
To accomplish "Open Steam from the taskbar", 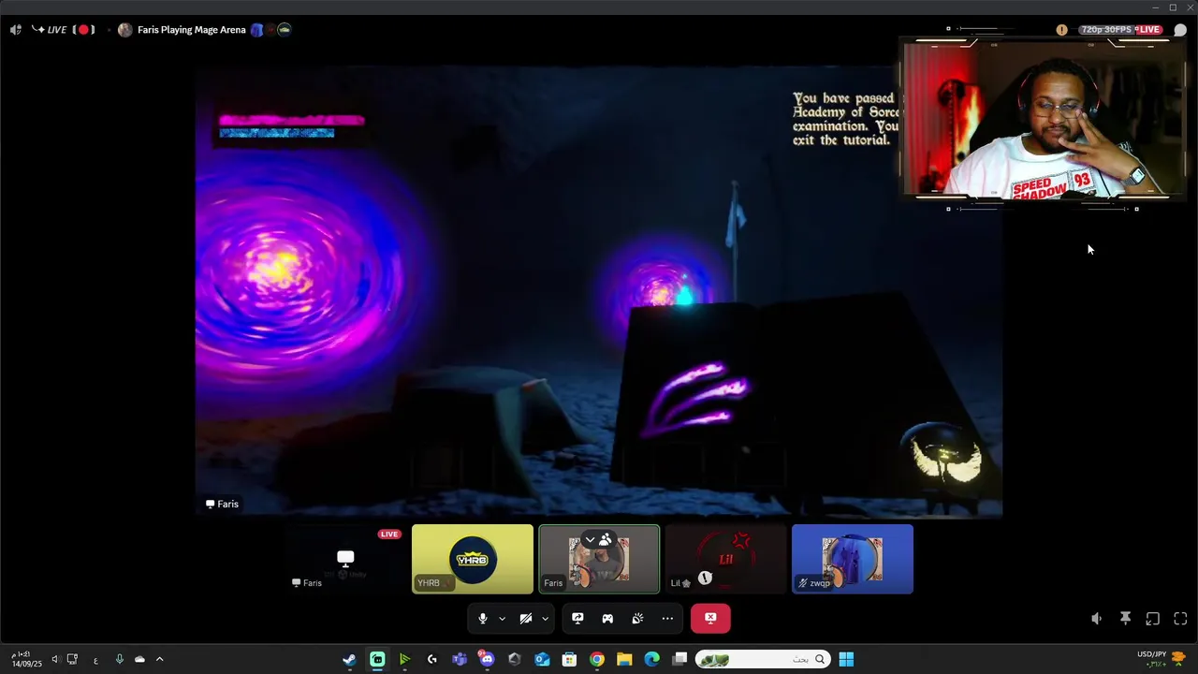I will (349, 659).
